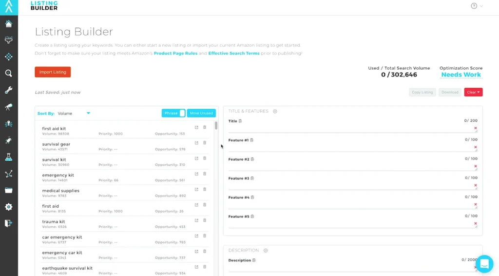Delete the 'survival kit' keyword
The width and height of the screenshot is (499, 276).
205,158
